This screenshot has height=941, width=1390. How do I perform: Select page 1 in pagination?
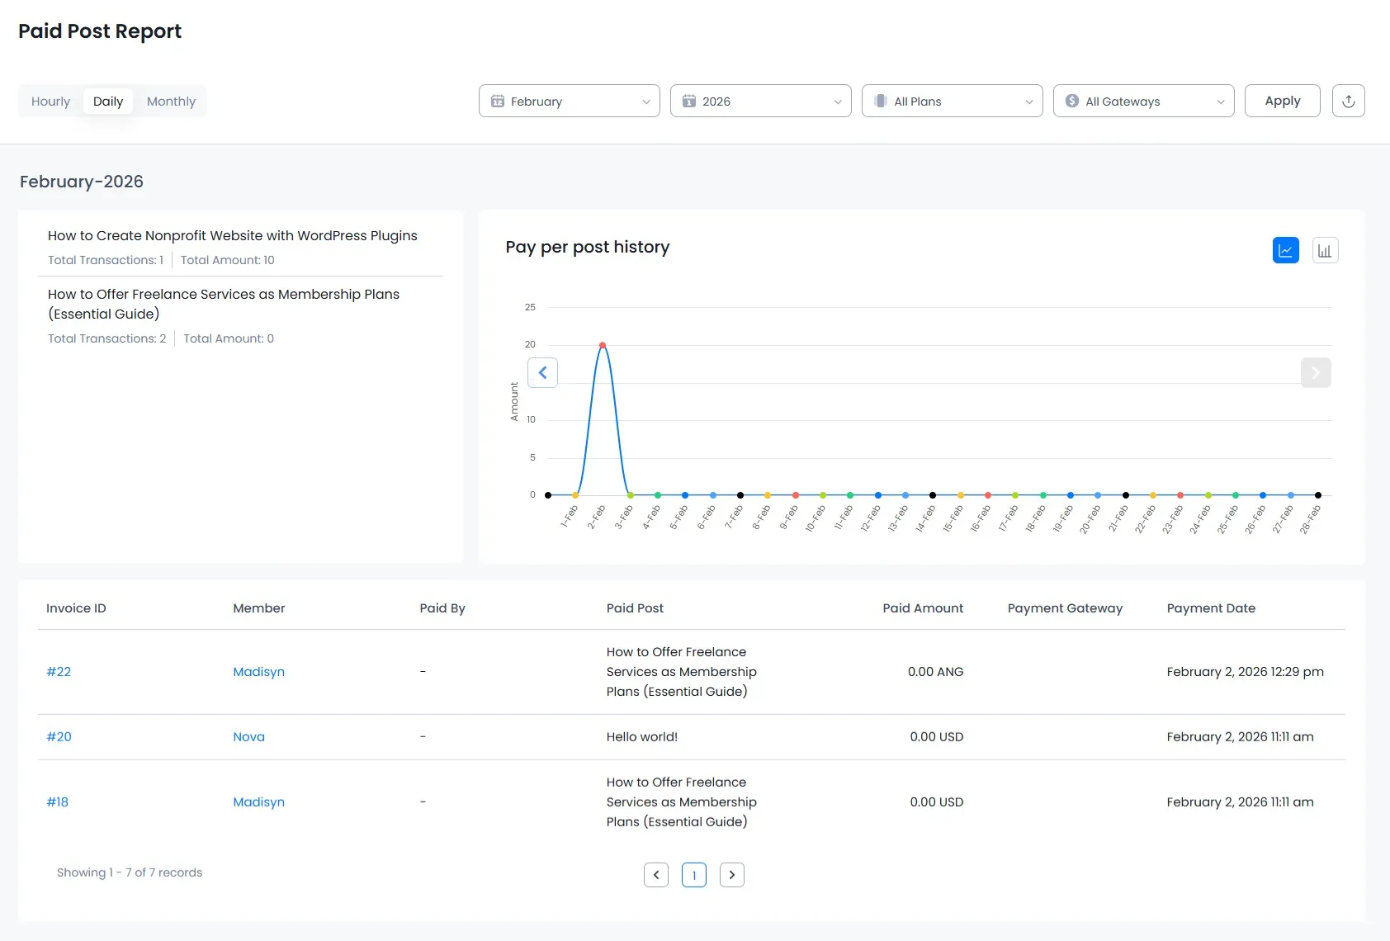[x=693, y=874]
